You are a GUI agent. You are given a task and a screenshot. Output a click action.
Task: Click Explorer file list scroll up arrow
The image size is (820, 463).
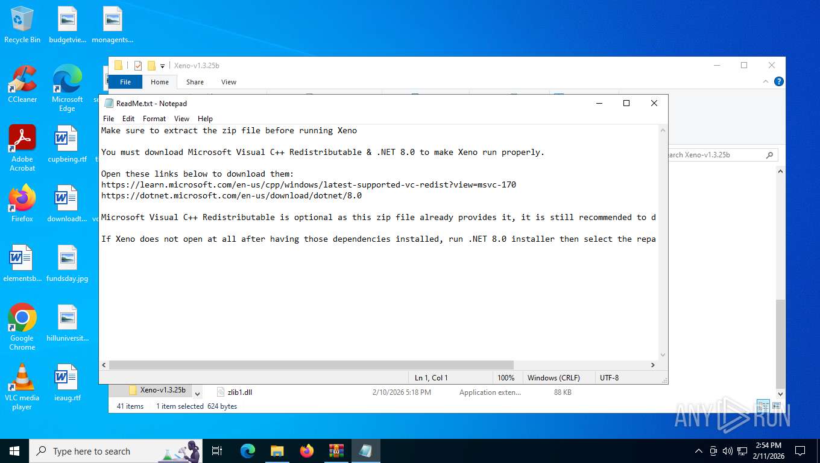click(780, 171)
